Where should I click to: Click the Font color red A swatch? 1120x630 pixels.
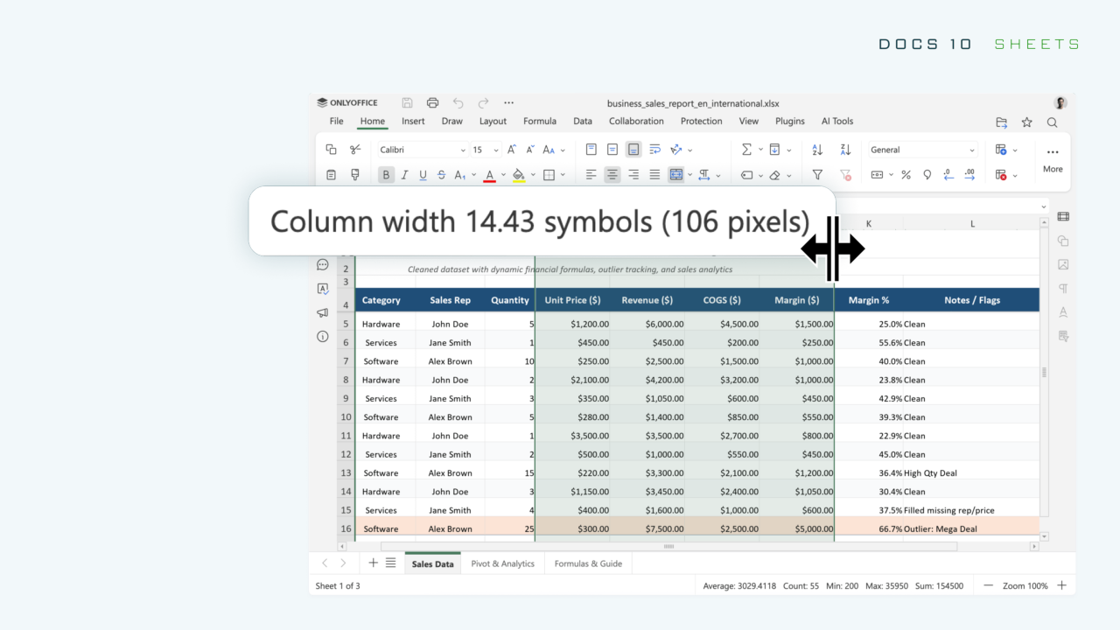[489, 175]
